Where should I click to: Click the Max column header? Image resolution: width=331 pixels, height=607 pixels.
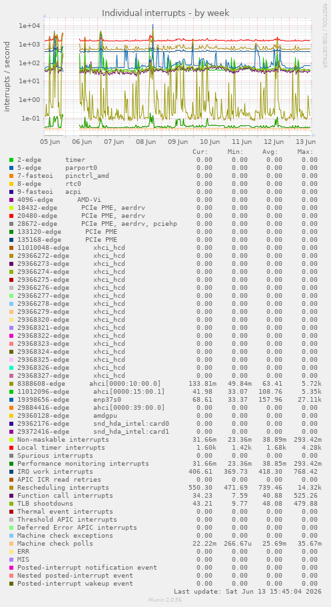tap(305, 152)
